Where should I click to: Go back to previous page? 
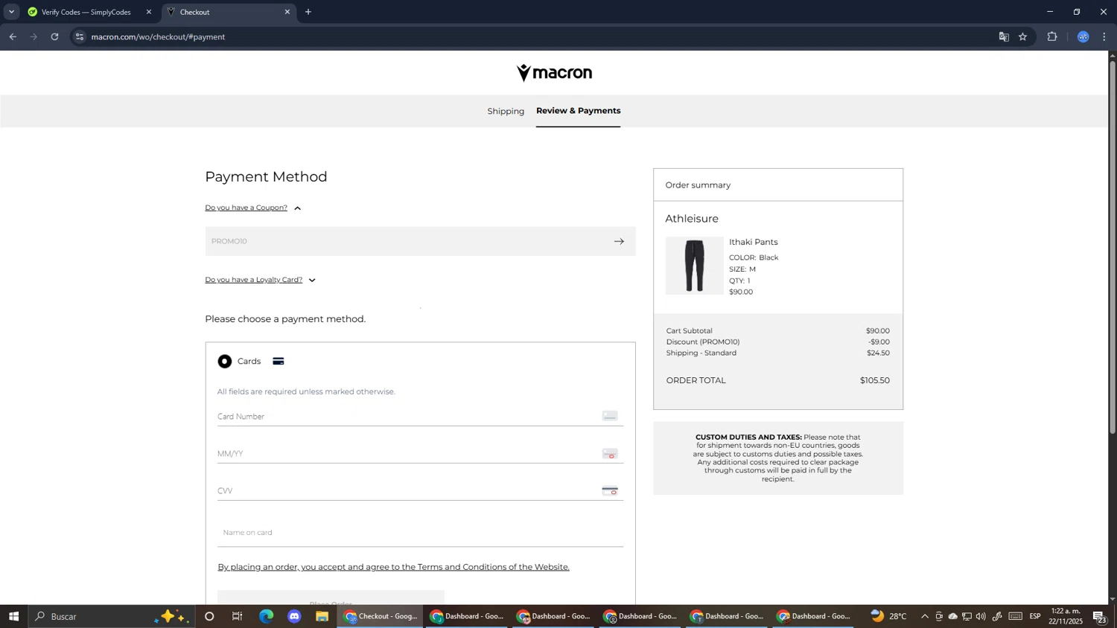pyautogui.click(x=13, y=36)
